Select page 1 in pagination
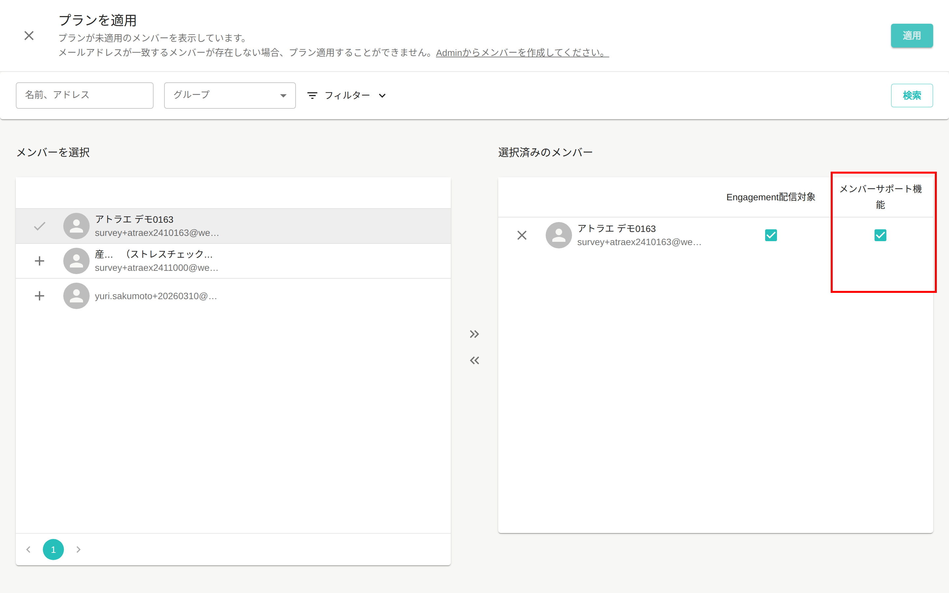Screen dimensions: 949x593 click(x=53, y=550)
